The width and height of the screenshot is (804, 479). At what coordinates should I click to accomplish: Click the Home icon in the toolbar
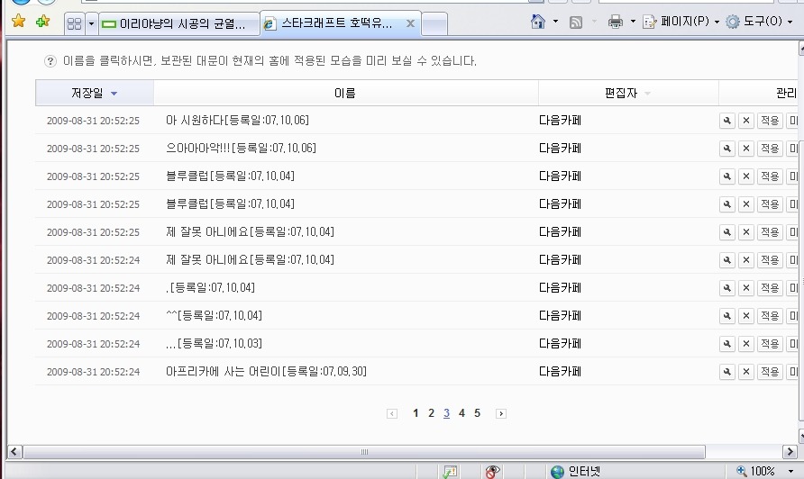tap(538, 22)
